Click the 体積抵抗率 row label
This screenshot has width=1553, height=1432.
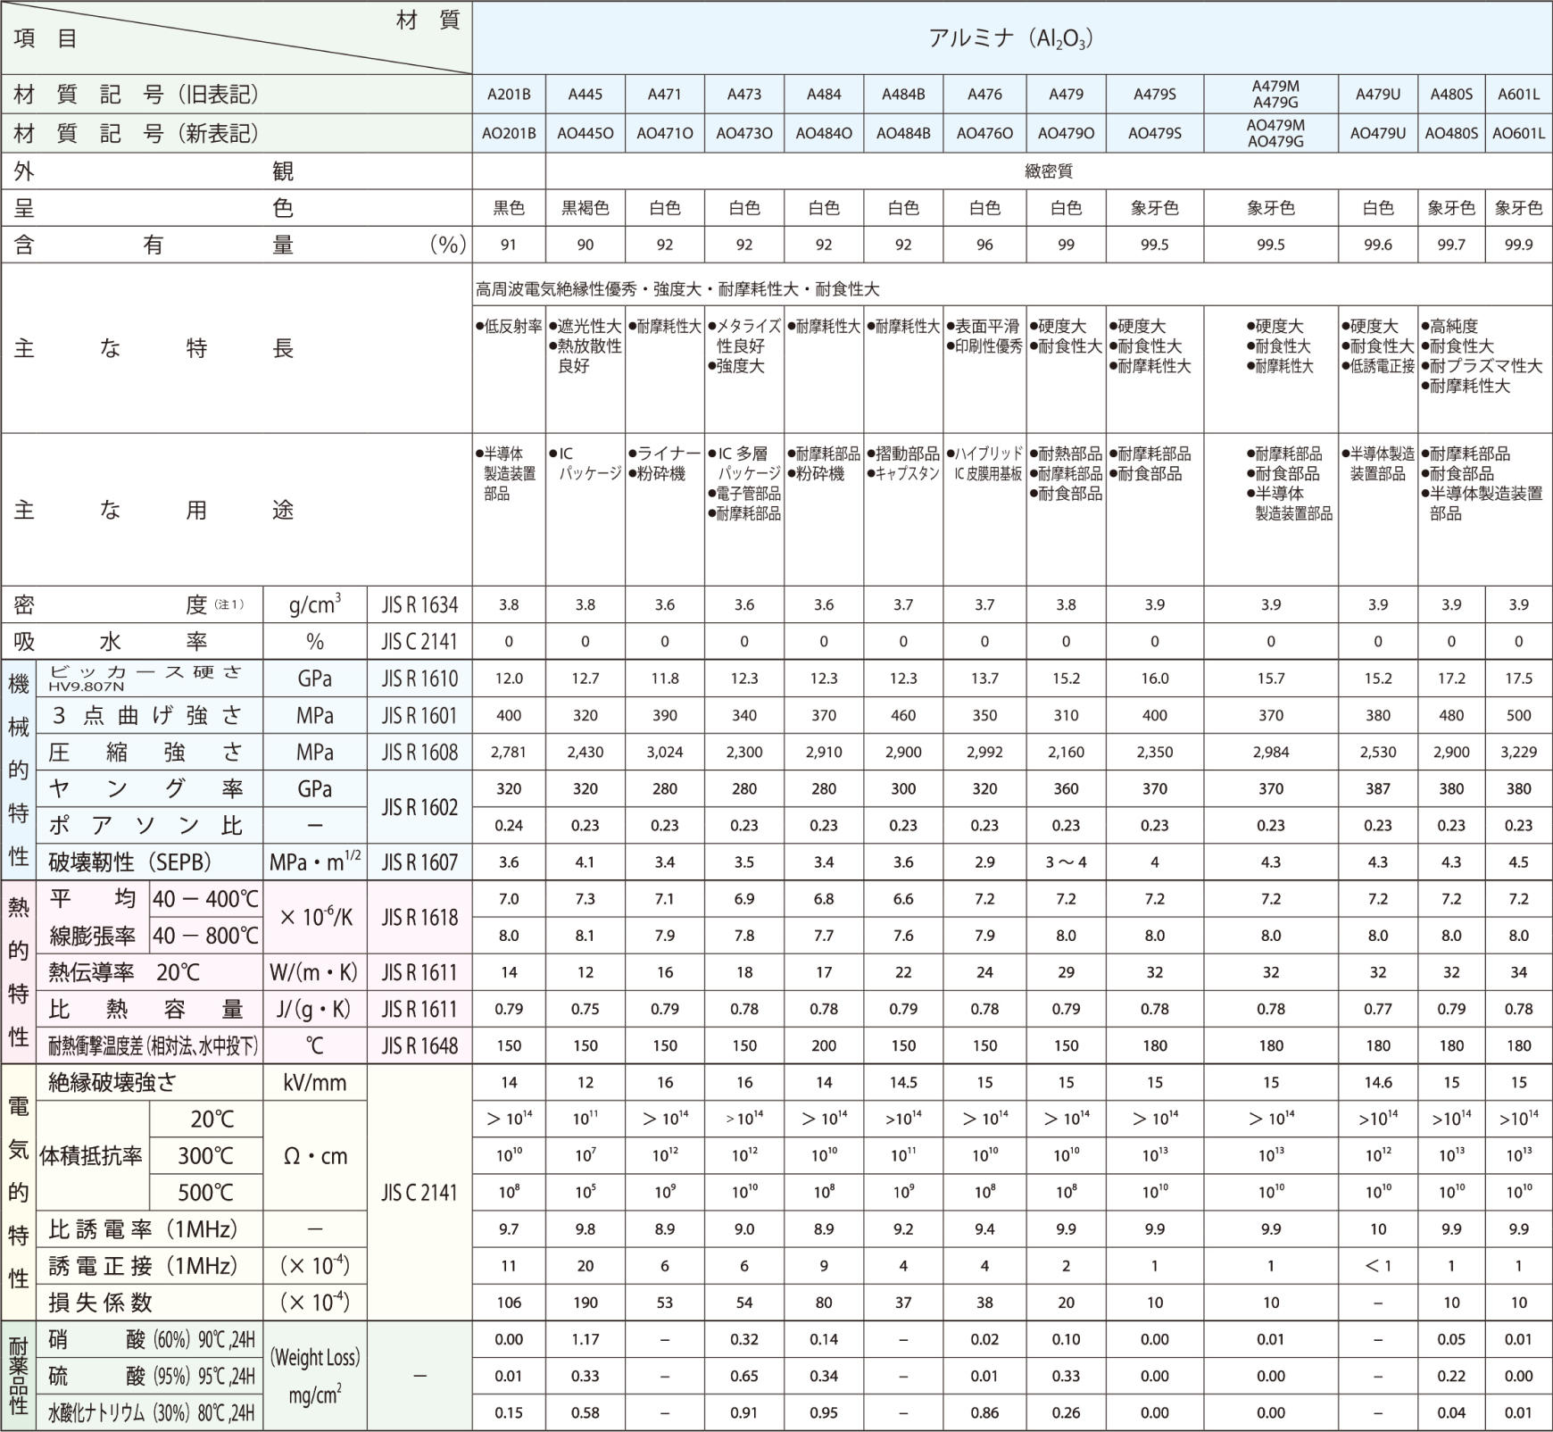91,1156
